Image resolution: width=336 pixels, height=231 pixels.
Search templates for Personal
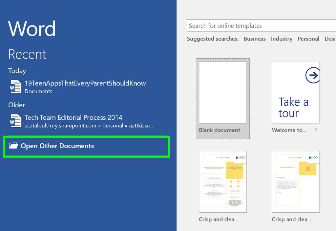[x=308, y=39]
